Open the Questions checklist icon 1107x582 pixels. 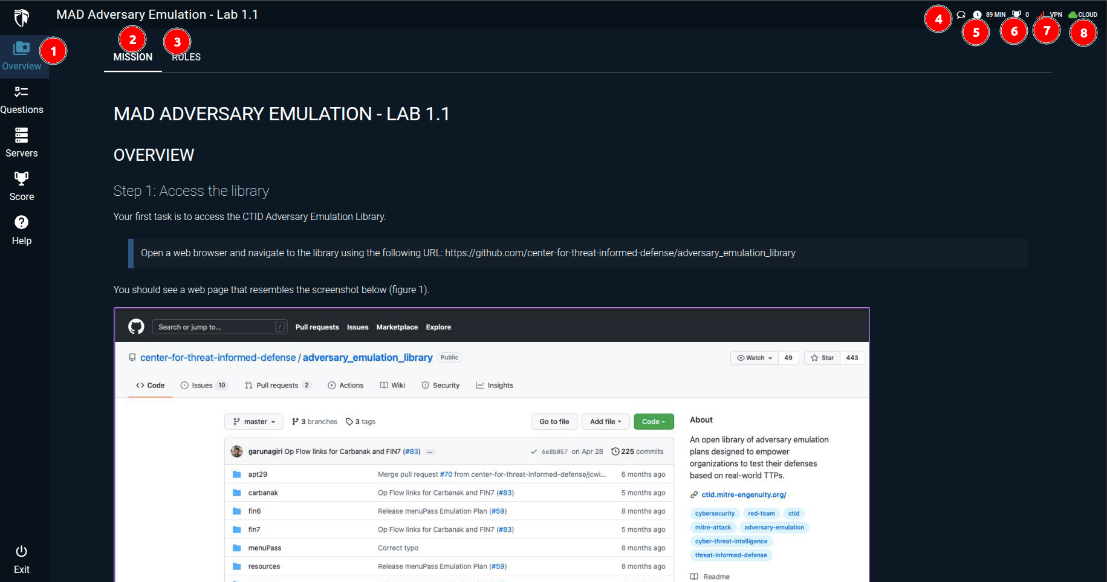(x=22, y=100)
